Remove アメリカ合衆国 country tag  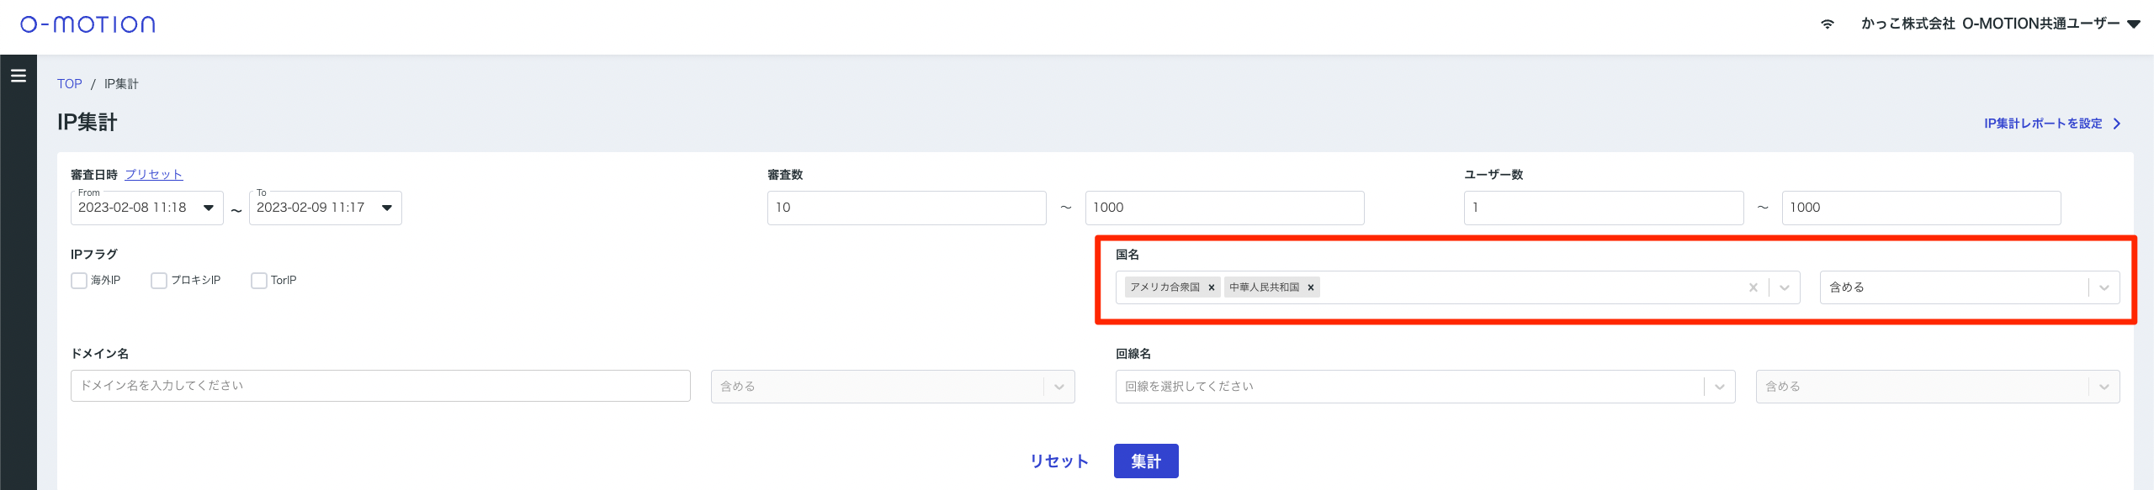click(x=1212, y=287)
